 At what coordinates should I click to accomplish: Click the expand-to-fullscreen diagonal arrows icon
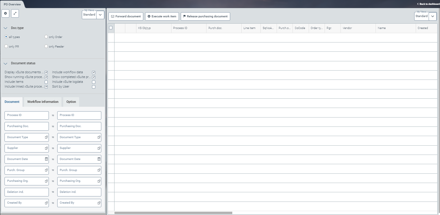point(15,13)
